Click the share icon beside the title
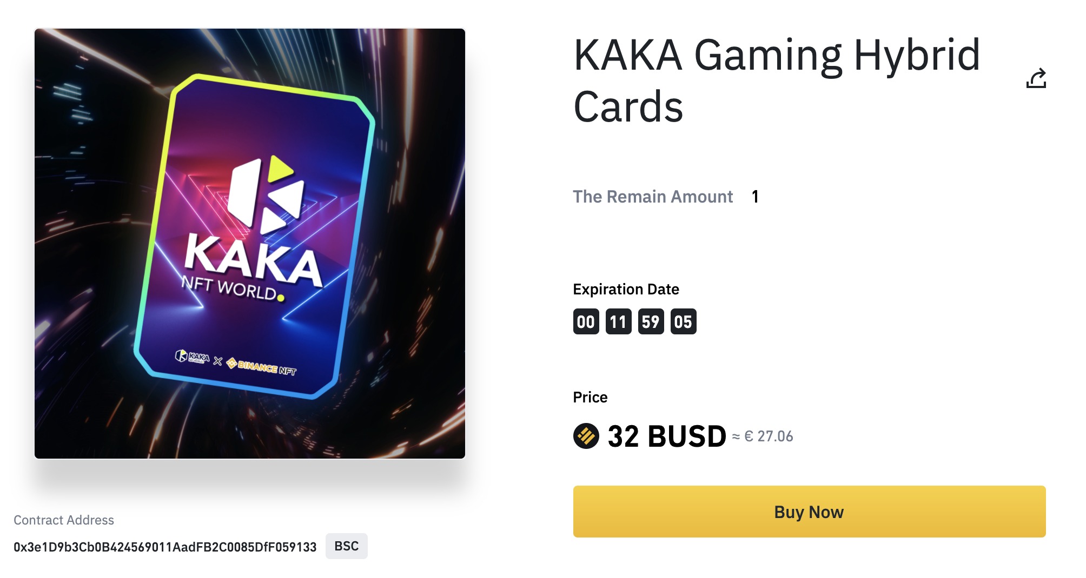This screenshot has width=1086, height=578. tap(1036, 79)
